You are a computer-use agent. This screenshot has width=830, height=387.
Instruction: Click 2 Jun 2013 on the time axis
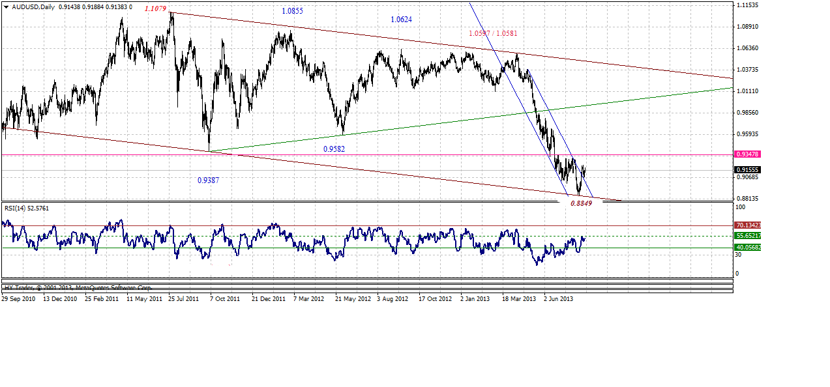tap(558, 299)
